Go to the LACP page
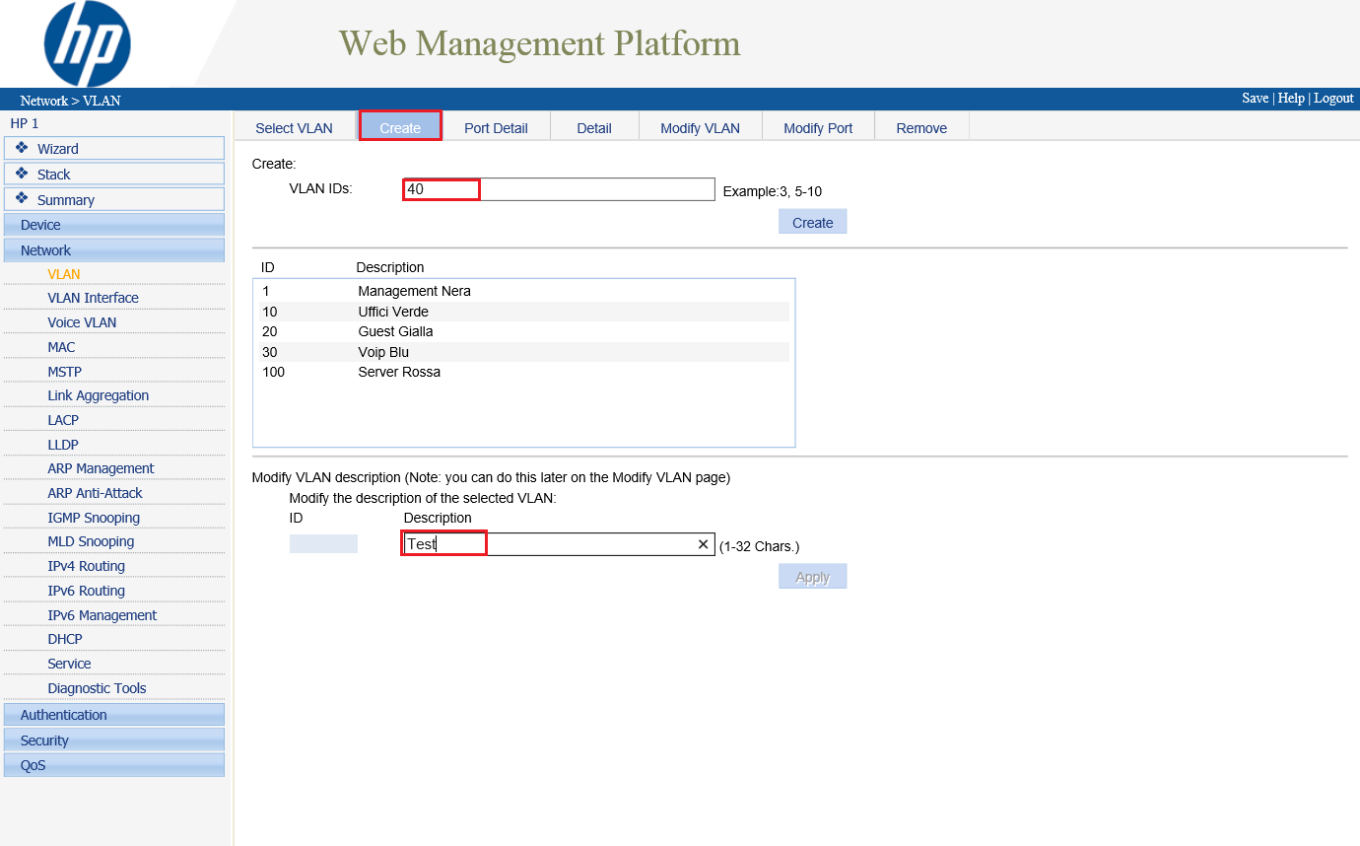This screenshot has height=846, width=1360. click(x=63, y=420)
